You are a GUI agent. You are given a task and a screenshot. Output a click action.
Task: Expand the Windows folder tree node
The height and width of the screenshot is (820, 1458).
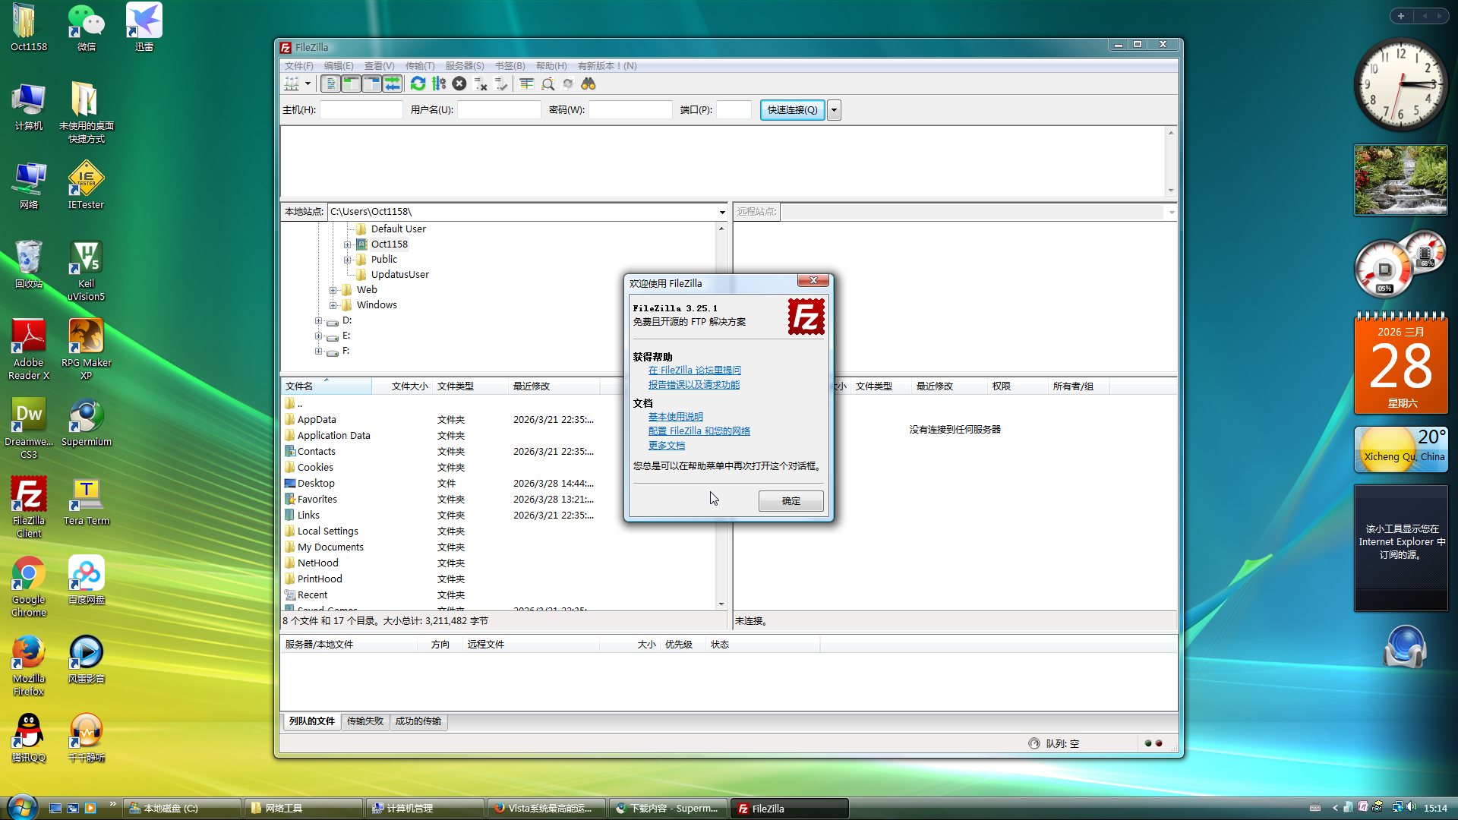(333, 305)
